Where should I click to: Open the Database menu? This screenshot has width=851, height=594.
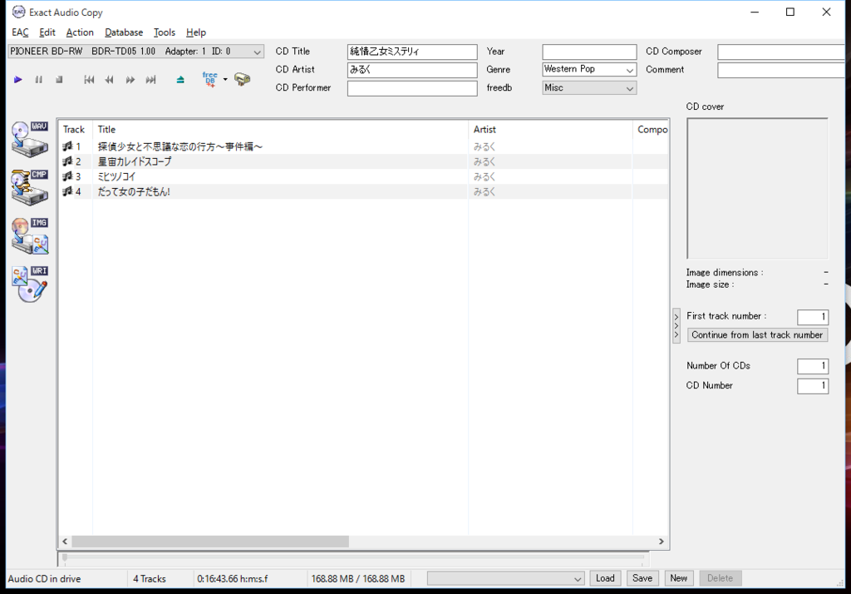click(124, 32)
